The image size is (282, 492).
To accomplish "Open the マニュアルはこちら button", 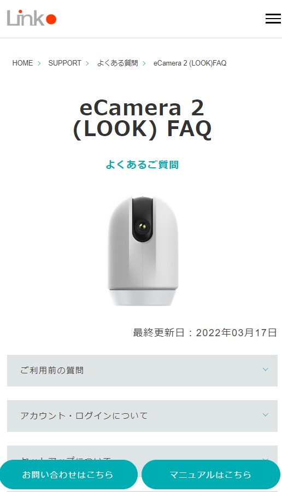I will pyautogui.click(x=211, y=475).
